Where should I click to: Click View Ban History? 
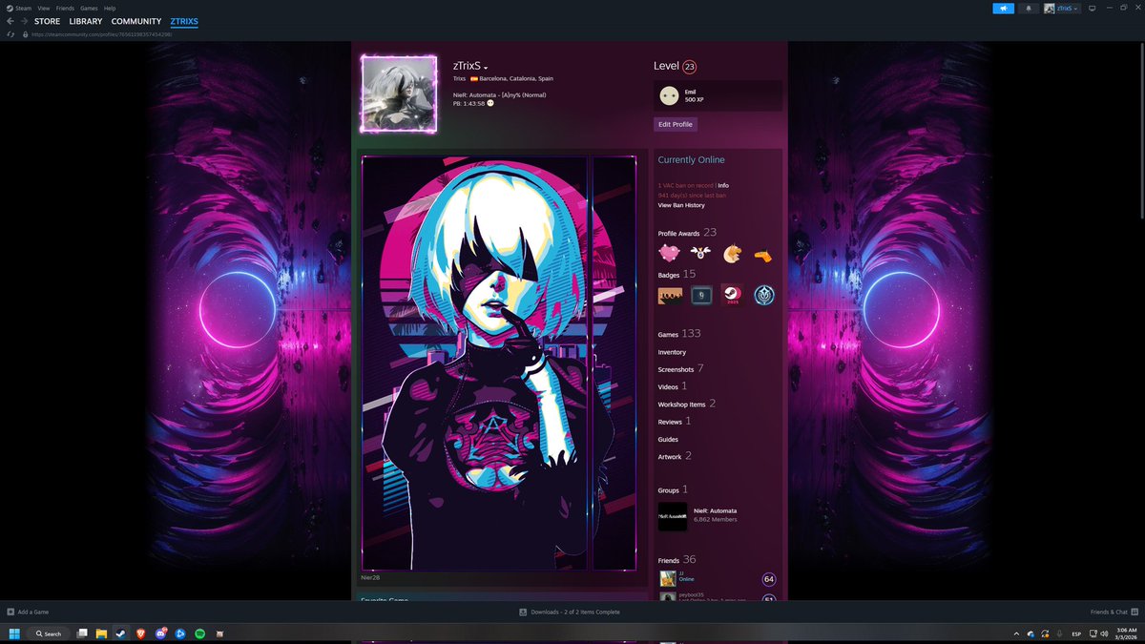(x=681, y=205)
